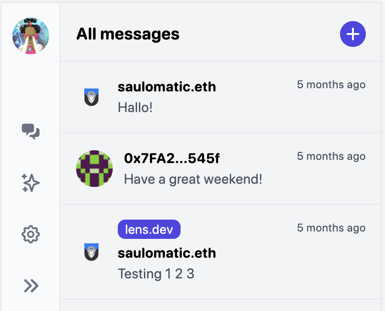
Task: Open the first saulomatic.eth conversation by its name
Action: click(x=166, y=87)
